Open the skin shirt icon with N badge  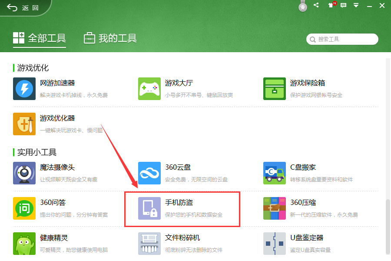[x=331, y=5]
